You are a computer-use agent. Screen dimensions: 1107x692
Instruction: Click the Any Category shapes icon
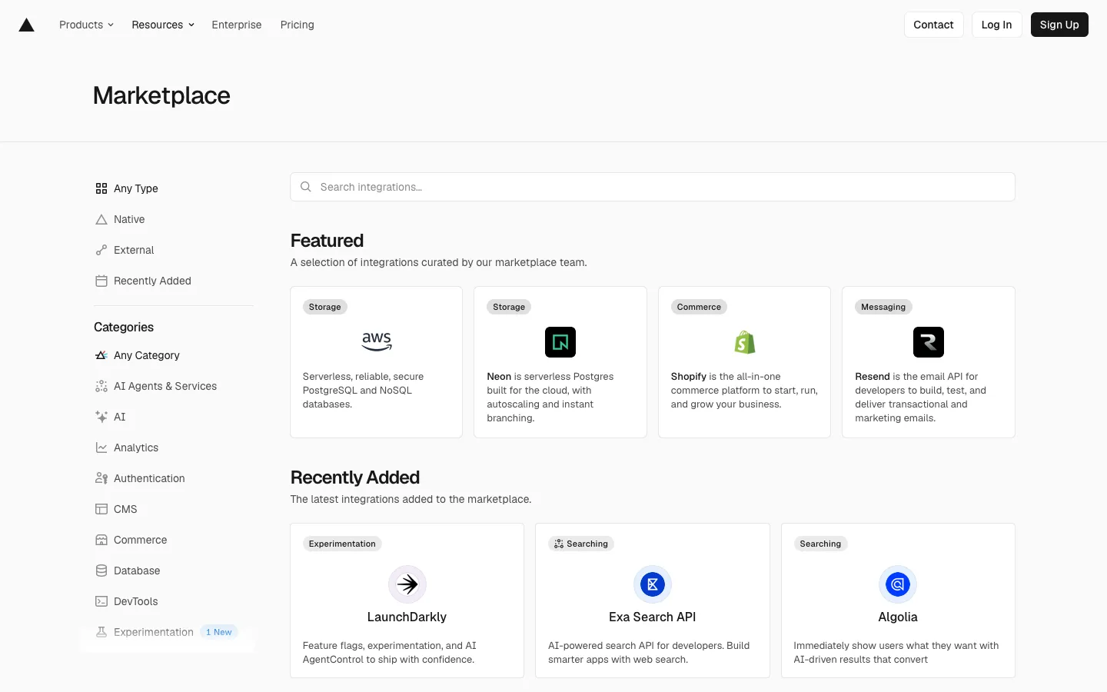tap(101, 355)
